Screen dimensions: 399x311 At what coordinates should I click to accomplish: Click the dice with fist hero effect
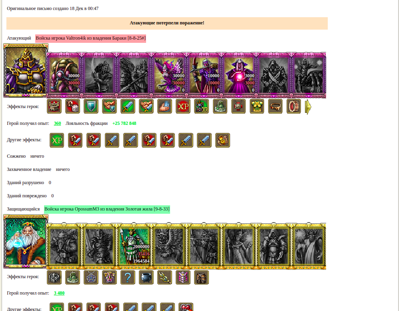pos(72,106)
